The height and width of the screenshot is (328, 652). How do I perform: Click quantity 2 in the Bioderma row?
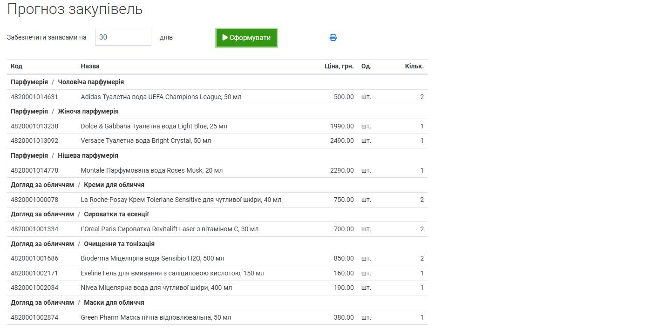pos(422,258)
